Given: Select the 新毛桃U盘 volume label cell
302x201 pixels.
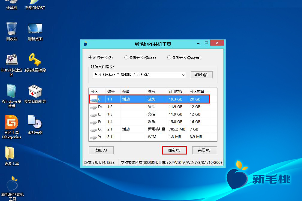Looking at the screenshot, I should 156,129.
